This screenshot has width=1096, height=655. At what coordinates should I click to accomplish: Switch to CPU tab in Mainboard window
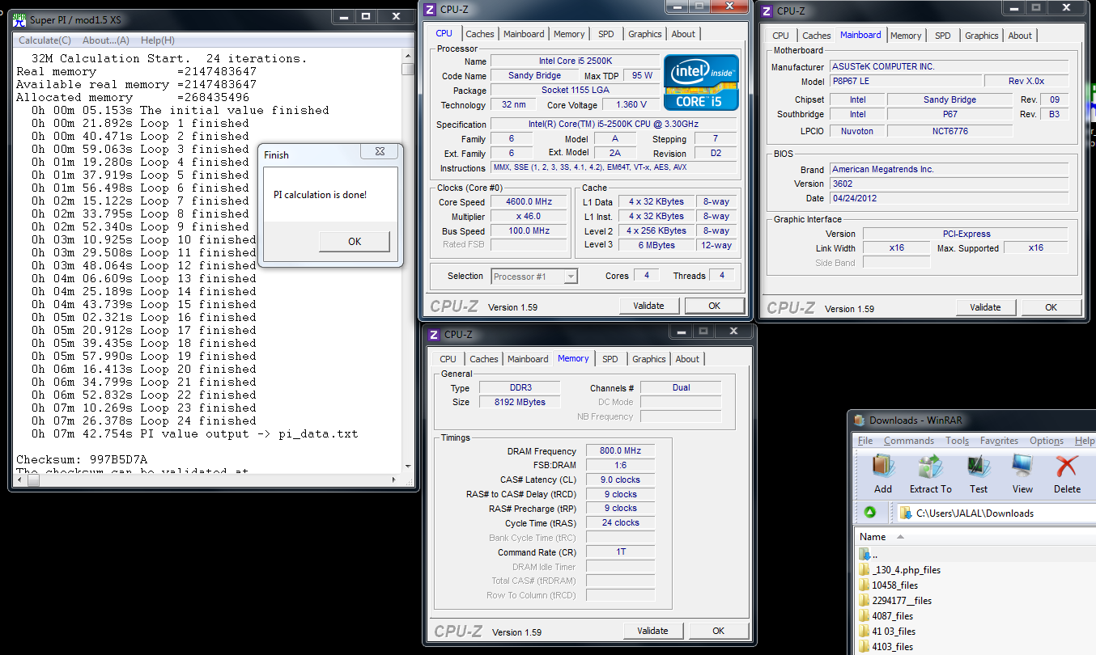point(780,36)
